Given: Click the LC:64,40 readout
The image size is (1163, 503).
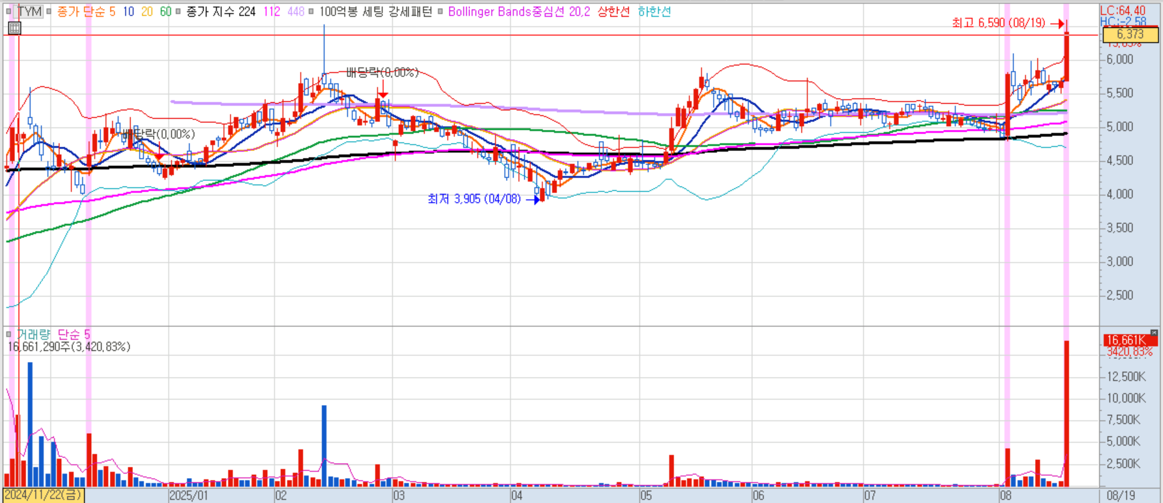Looking at the screenshot, I should click(x=1123, y=10).
